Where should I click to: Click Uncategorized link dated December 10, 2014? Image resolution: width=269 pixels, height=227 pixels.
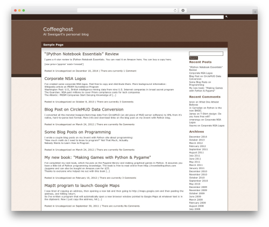pos(63,71)
